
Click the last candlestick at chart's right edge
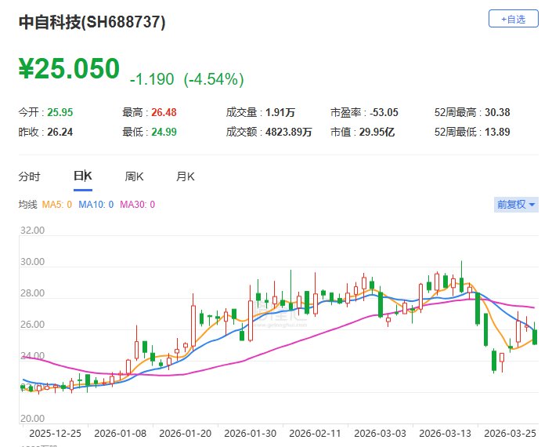pyautogui.click(x=535, y=336)
